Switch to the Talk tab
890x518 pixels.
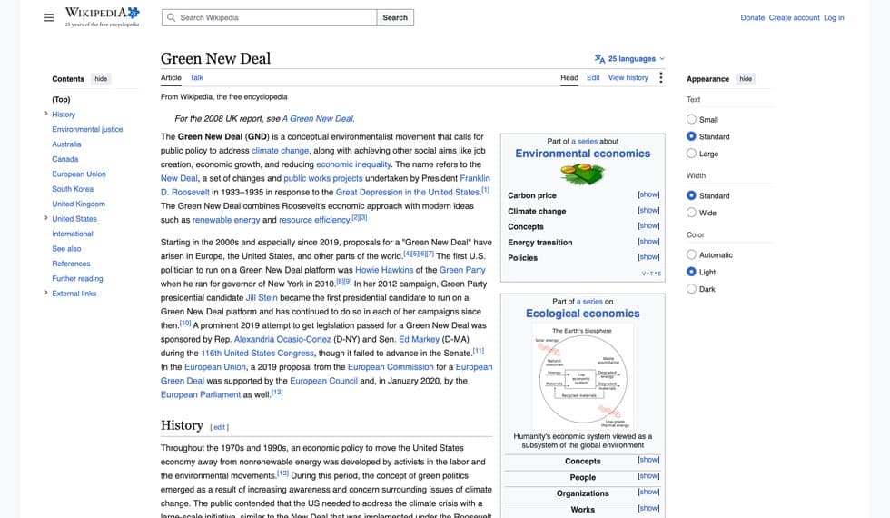196,78
